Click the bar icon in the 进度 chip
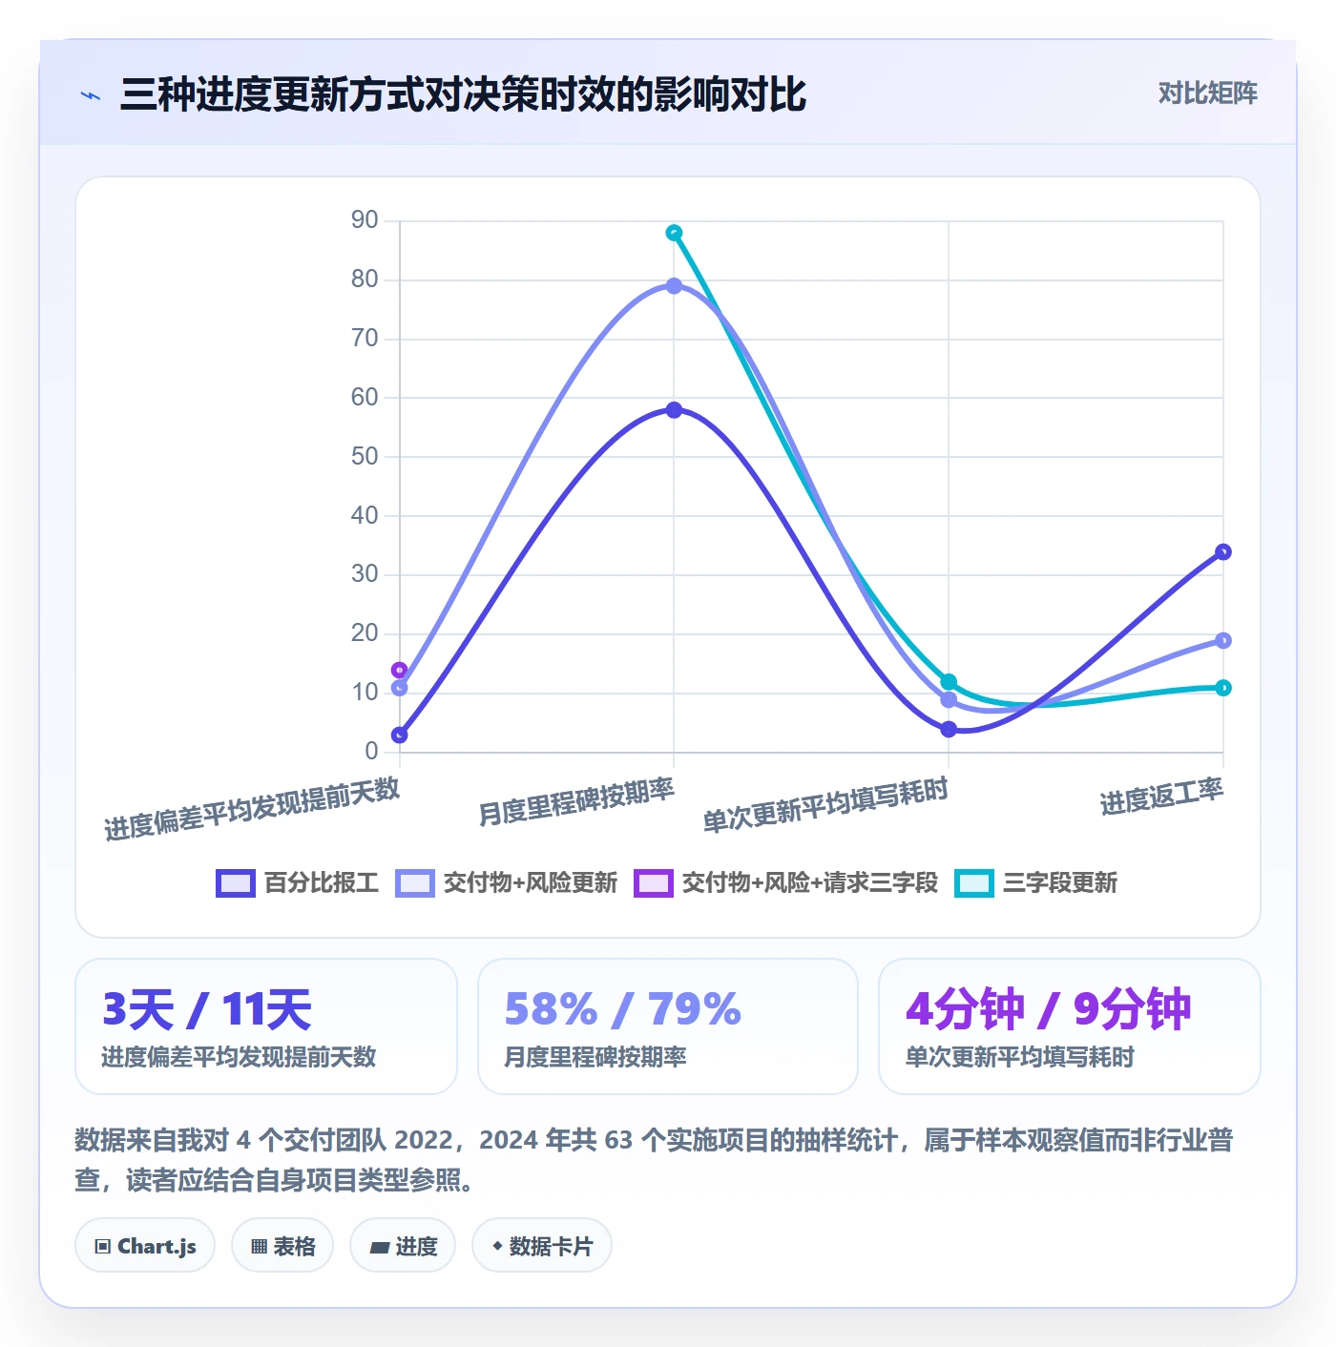Image resolution: width=1336 pixels, height=1347 pixels. 379,1247
